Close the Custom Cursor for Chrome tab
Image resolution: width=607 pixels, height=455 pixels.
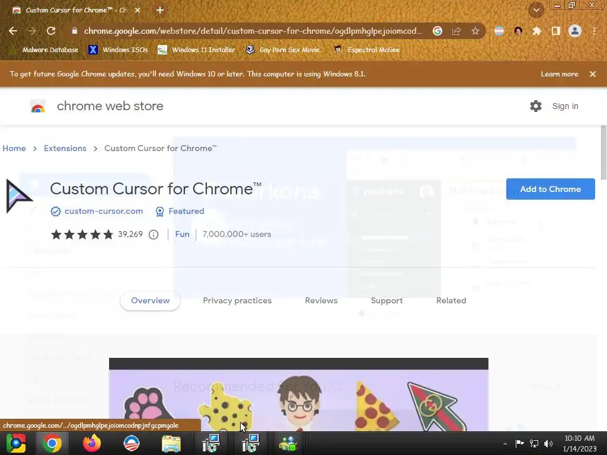[x=138, y=10]
